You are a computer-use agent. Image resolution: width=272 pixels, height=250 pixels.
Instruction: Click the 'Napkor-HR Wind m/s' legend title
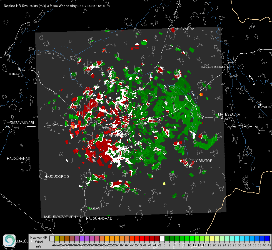coord(39,242)
